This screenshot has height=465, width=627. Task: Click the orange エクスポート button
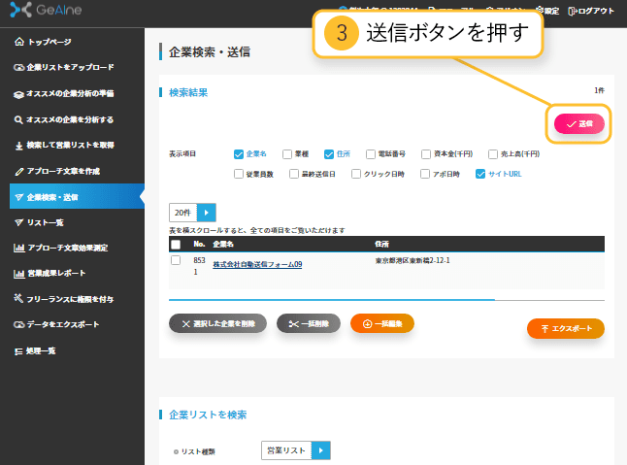(x=566, y=329)
